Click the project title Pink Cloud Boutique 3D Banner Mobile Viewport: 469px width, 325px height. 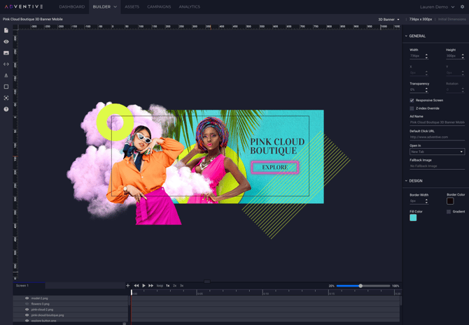click(x=33, y=20)
